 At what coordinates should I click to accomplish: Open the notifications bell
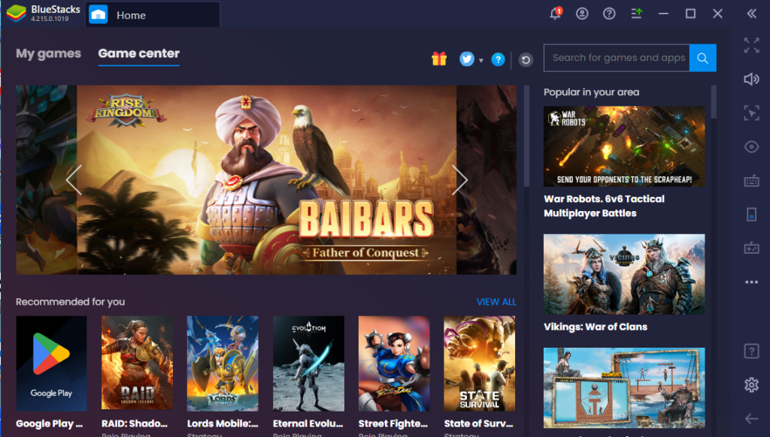pyautogui.click(x=556, y=14)
